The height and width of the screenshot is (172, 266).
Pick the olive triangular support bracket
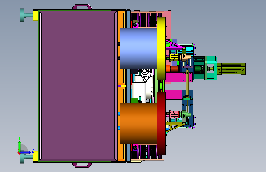click(x=175, y=127)
